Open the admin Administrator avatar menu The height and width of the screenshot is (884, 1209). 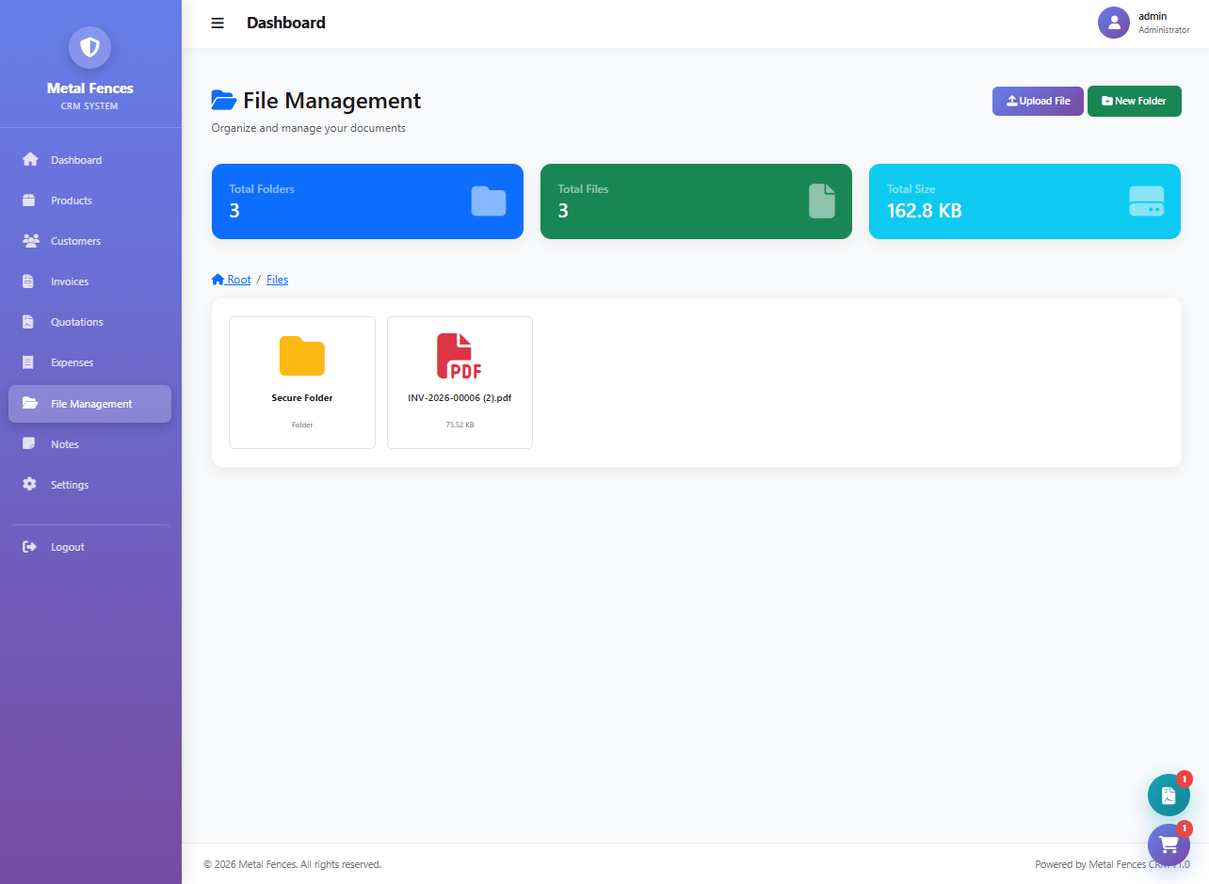1114,22
